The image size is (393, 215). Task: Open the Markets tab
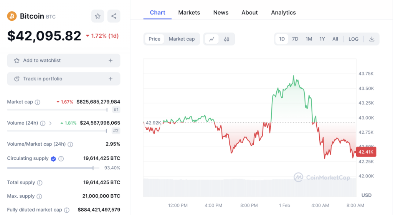[189, 13]
